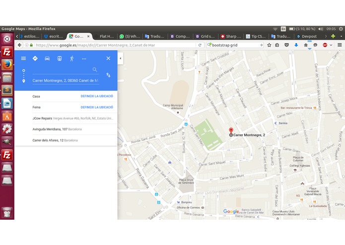The image size is (345, 245).
Task: Open the Wi-Fi network indicator
Action: point(275,29)
